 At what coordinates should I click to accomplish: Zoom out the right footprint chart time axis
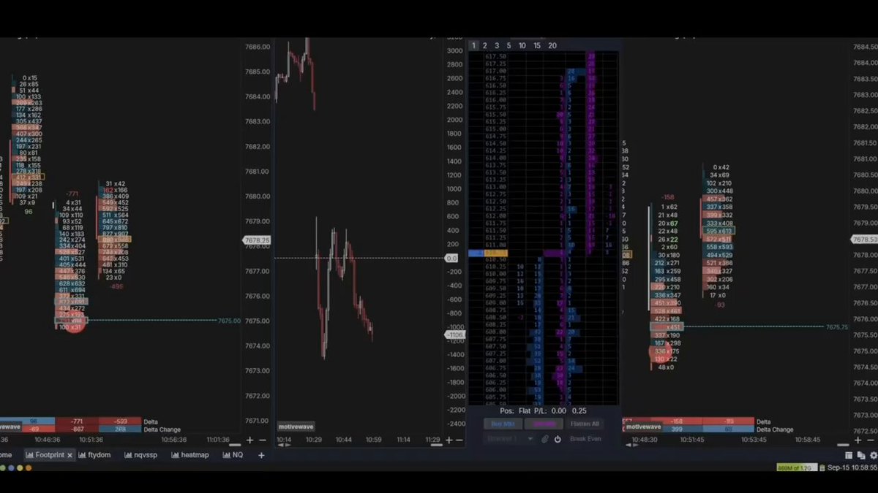coord(871,440)
